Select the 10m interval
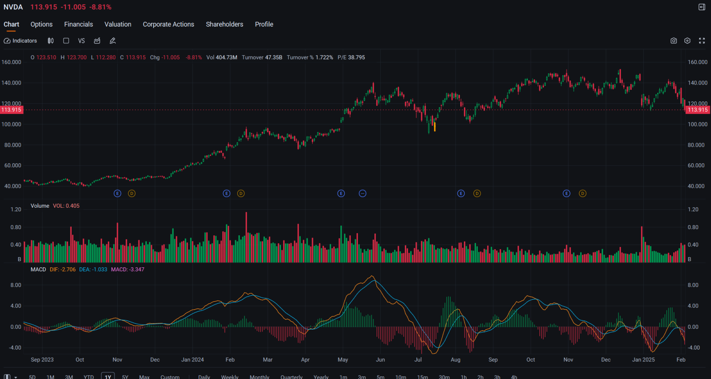The height and width of the screenshot is (379, 711). pos(401,377)
